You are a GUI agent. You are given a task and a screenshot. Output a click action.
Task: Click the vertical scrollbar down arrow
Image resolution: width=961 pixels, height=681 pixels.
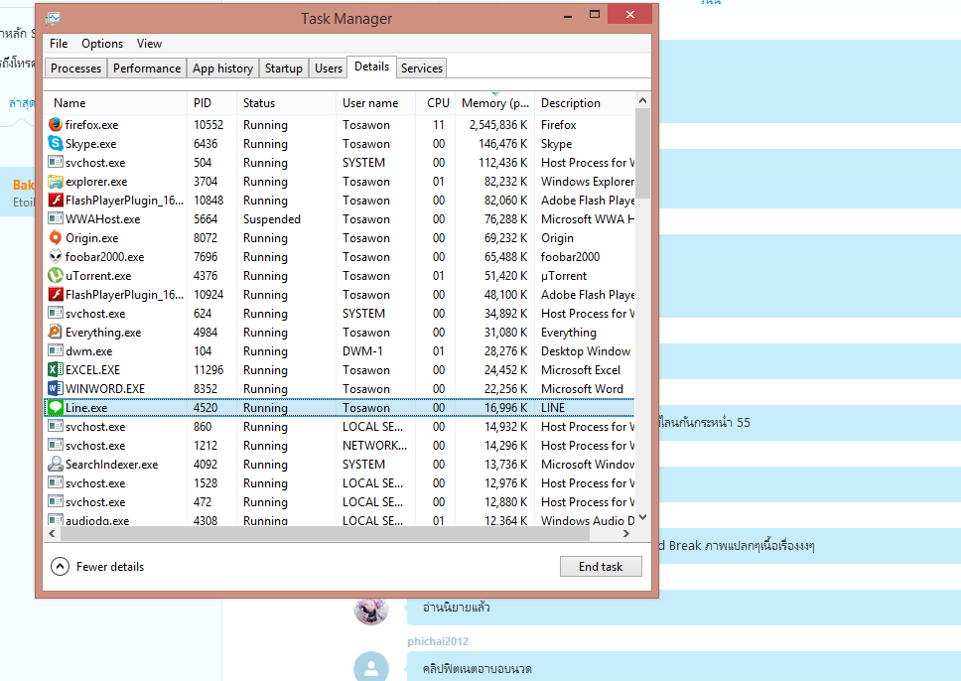[642, 517]
